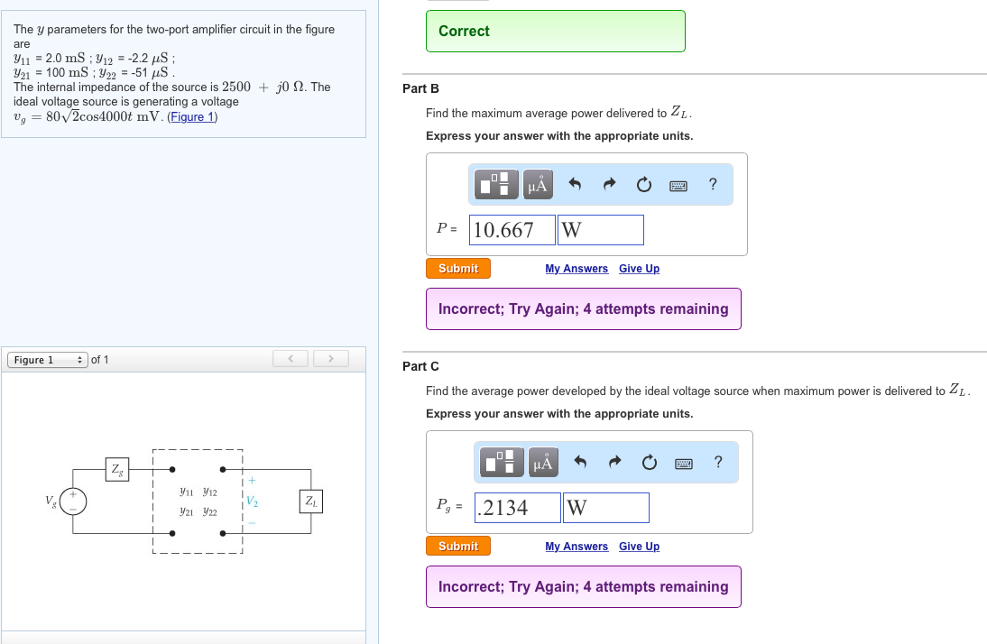
Task: Click the µÅ units symbol button in Part C
Action: pyautogui.click(x=543, y=464)
